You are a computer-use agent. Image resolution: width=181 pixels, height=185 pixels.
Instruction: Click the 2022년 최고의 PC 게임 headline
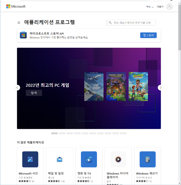click(47, 85)
